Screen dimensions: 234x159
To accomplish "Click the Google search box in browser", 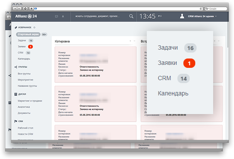I will (216, 9).
